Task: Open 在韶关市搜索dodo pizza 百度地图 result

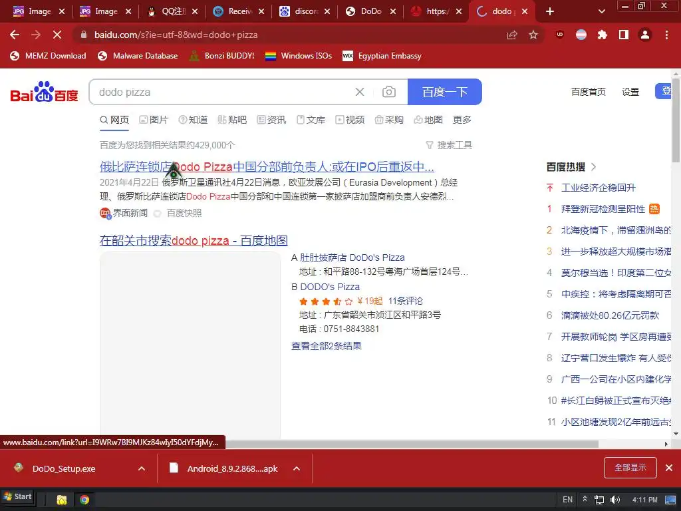Action: 194,240
